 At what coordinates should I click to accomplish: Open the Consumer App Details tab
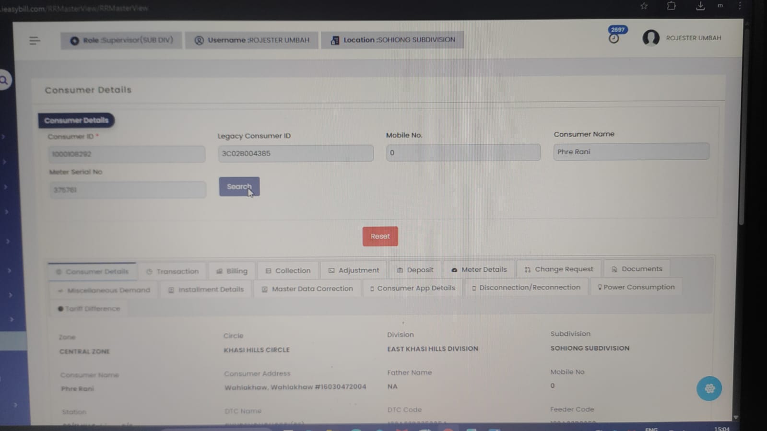(413, 288)
